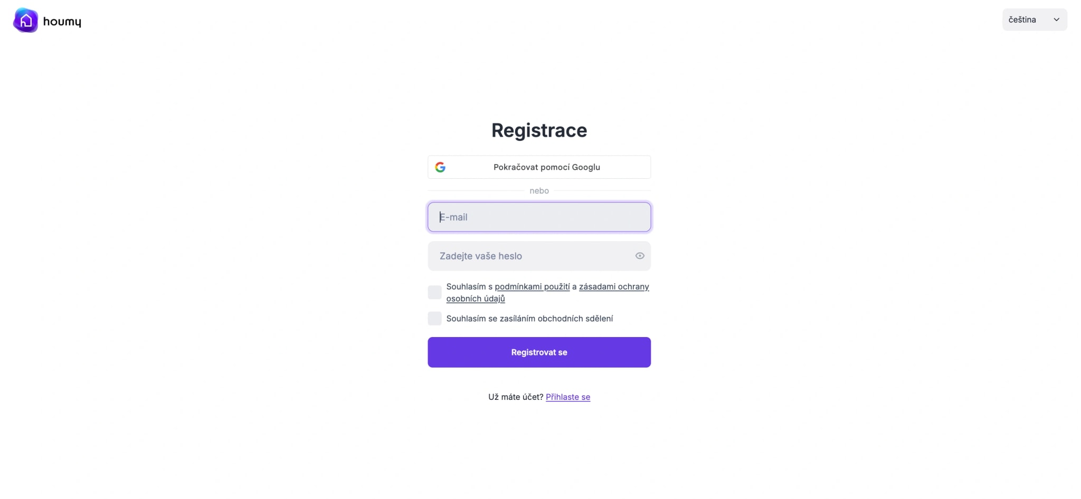Open the zásadami ochrany osobních údajů link
Screen dimensions: 1081x499
[x=614, y=286]
